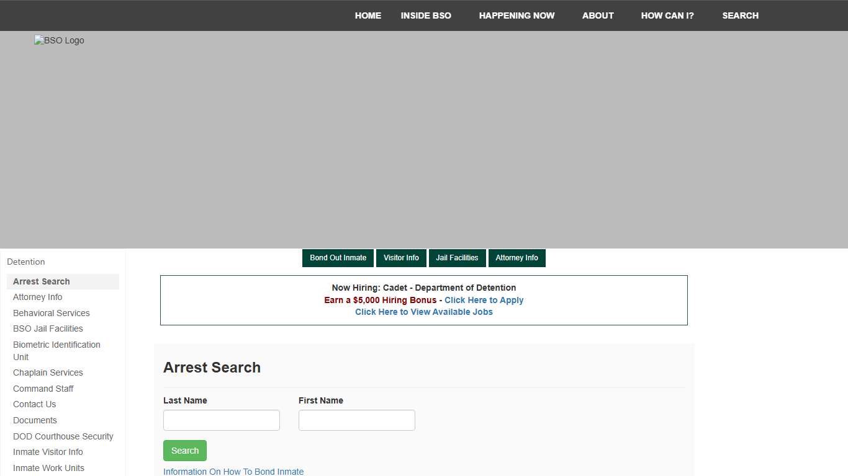Image resolution: width=848 pixels, height=476 pixels.
Task: Click the Jail Facilities button
Action: [x=457, y=258]
